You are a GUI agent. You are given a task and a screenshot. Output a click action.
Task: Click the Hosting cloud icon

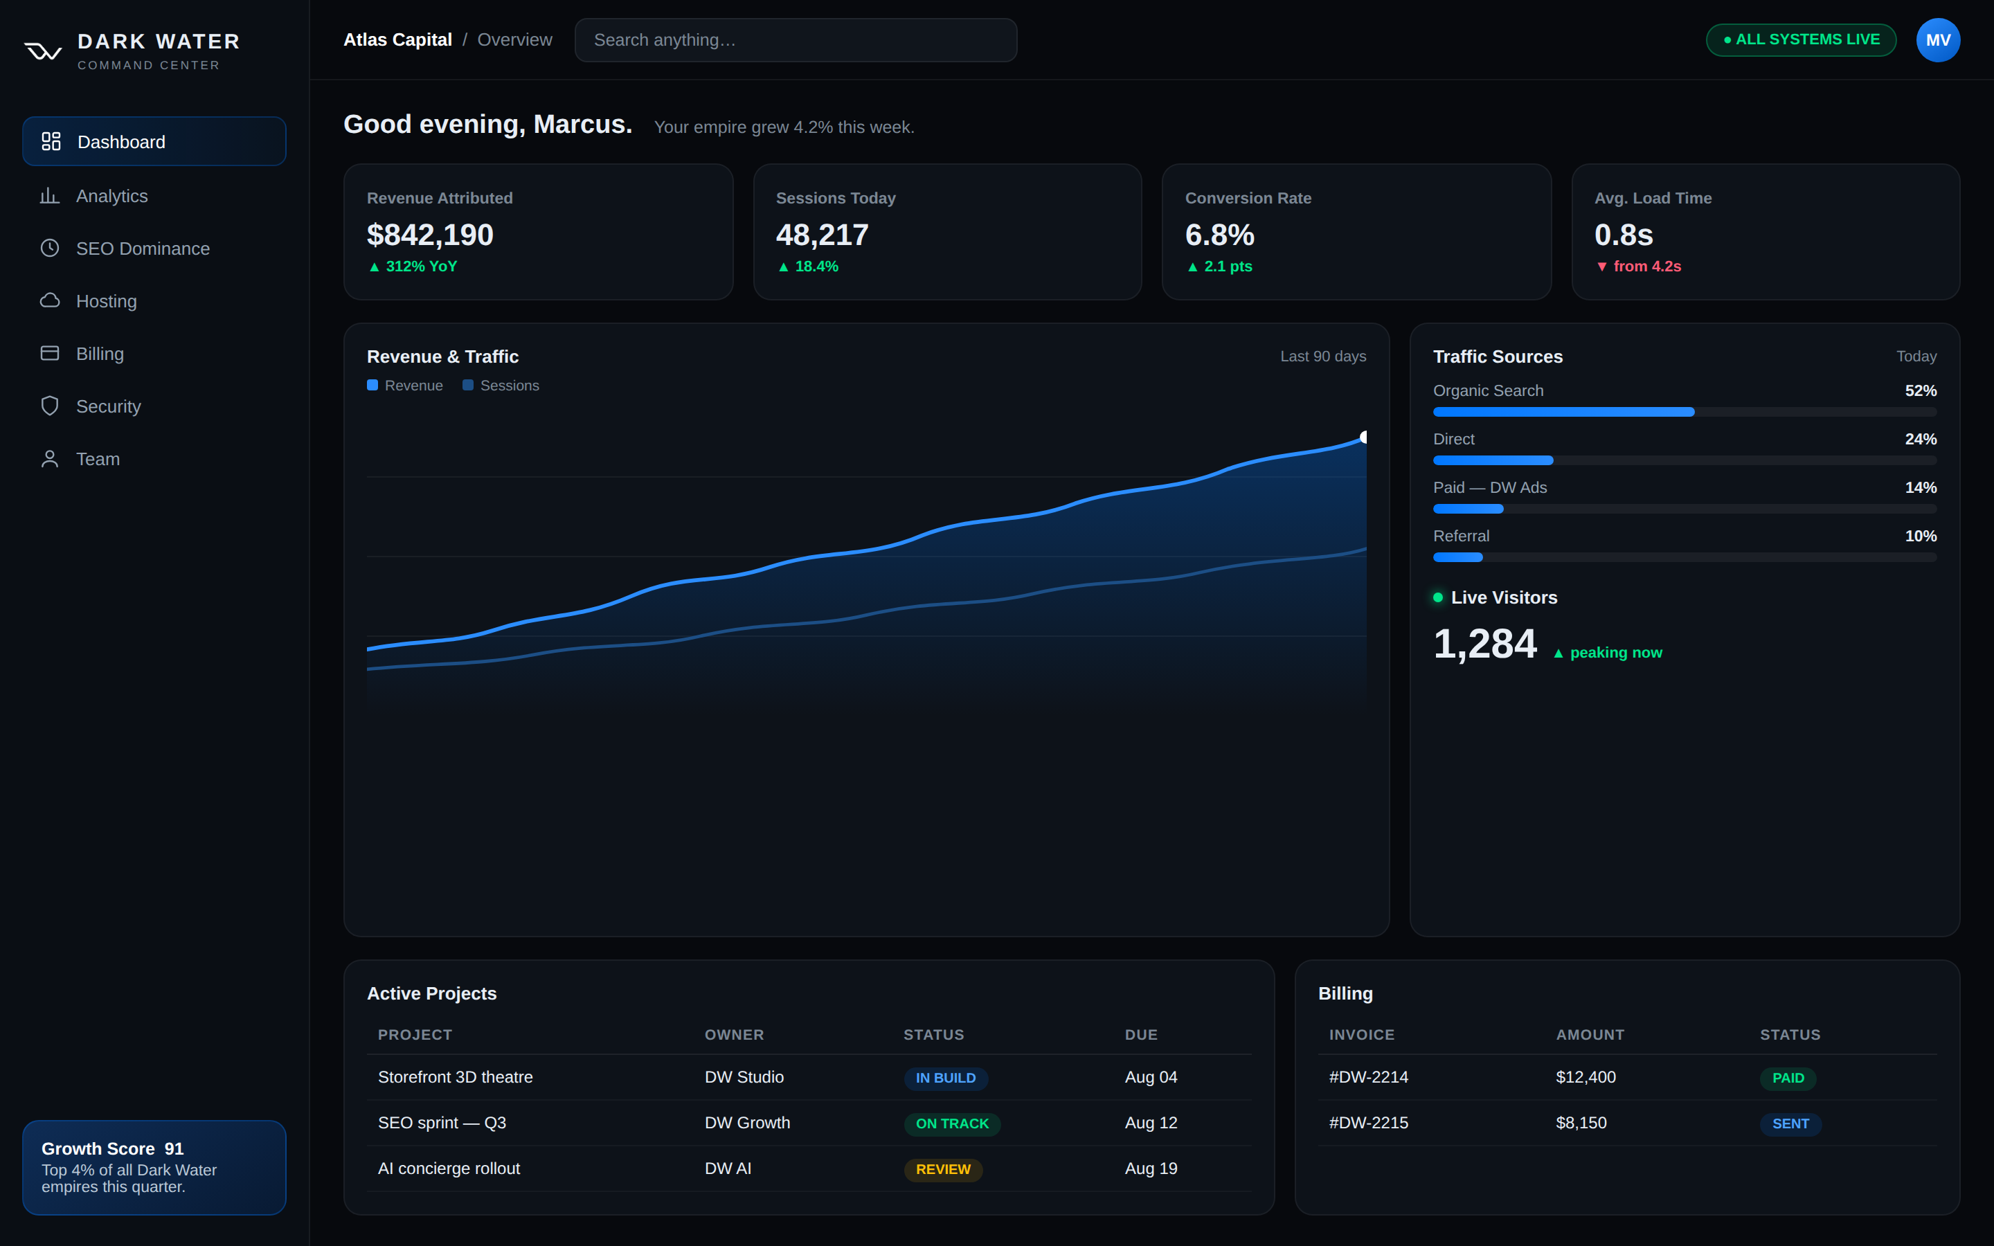49,301
